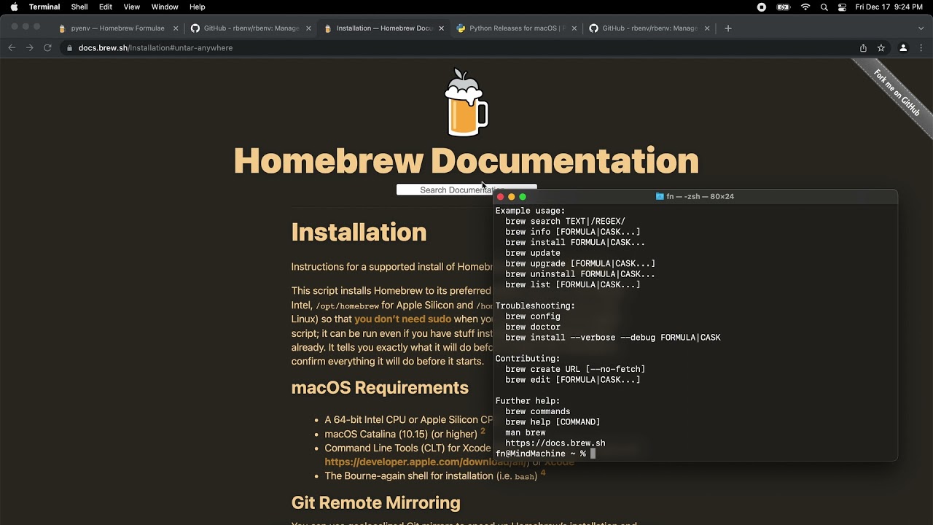Open the Window menu
Screen dimensions: 933x525
click(x=165, y=7)
